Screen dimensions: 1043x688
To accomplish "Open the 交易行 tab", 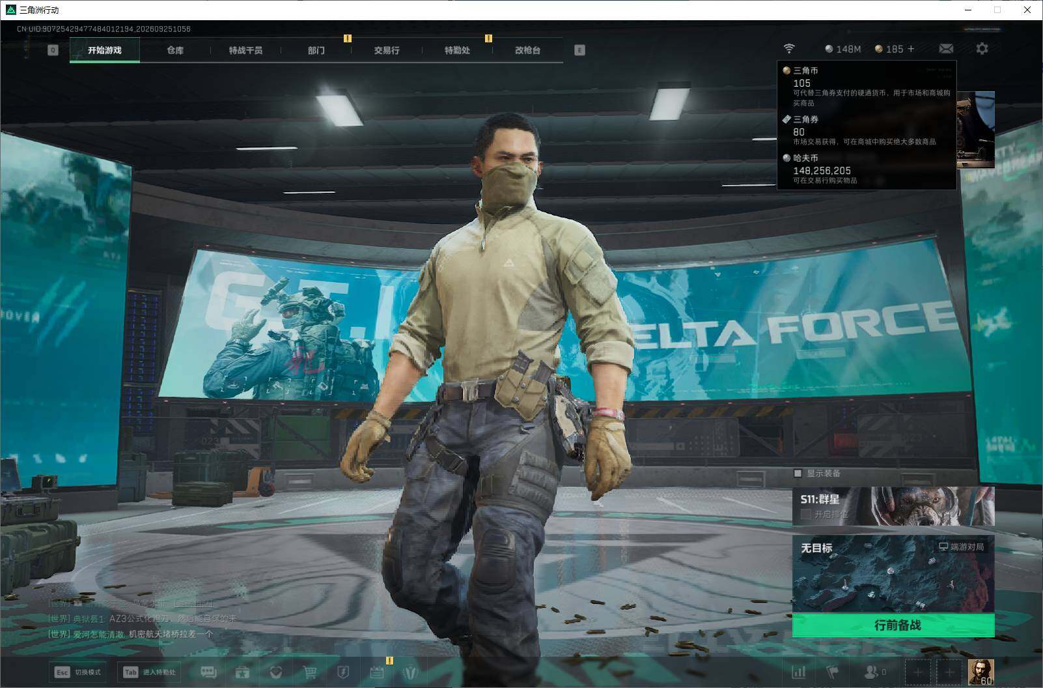I will point(387,50).
